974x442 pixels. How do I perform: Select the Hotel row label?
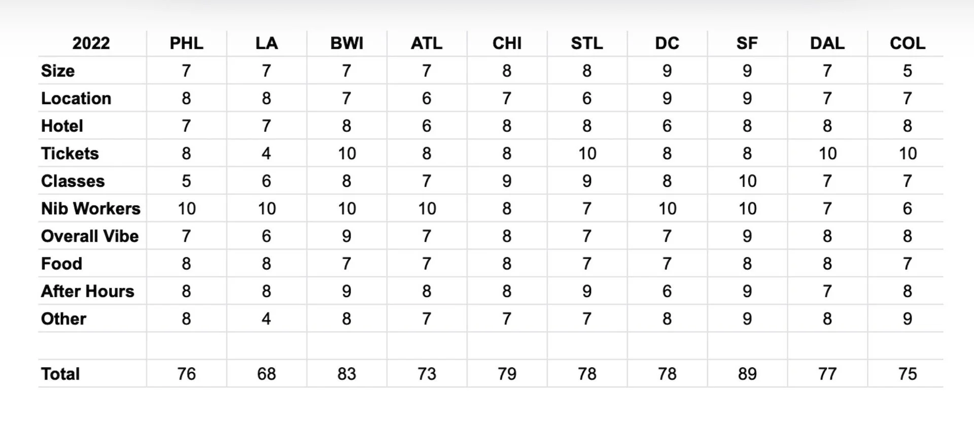click(62, 126)
